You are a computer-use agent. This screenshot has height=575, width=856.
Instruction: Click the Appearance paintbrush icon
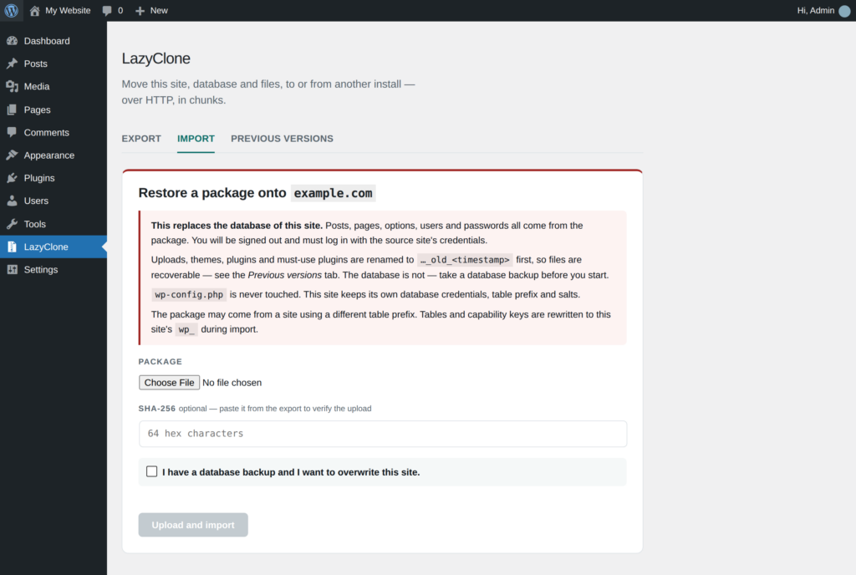click(12, 155)
